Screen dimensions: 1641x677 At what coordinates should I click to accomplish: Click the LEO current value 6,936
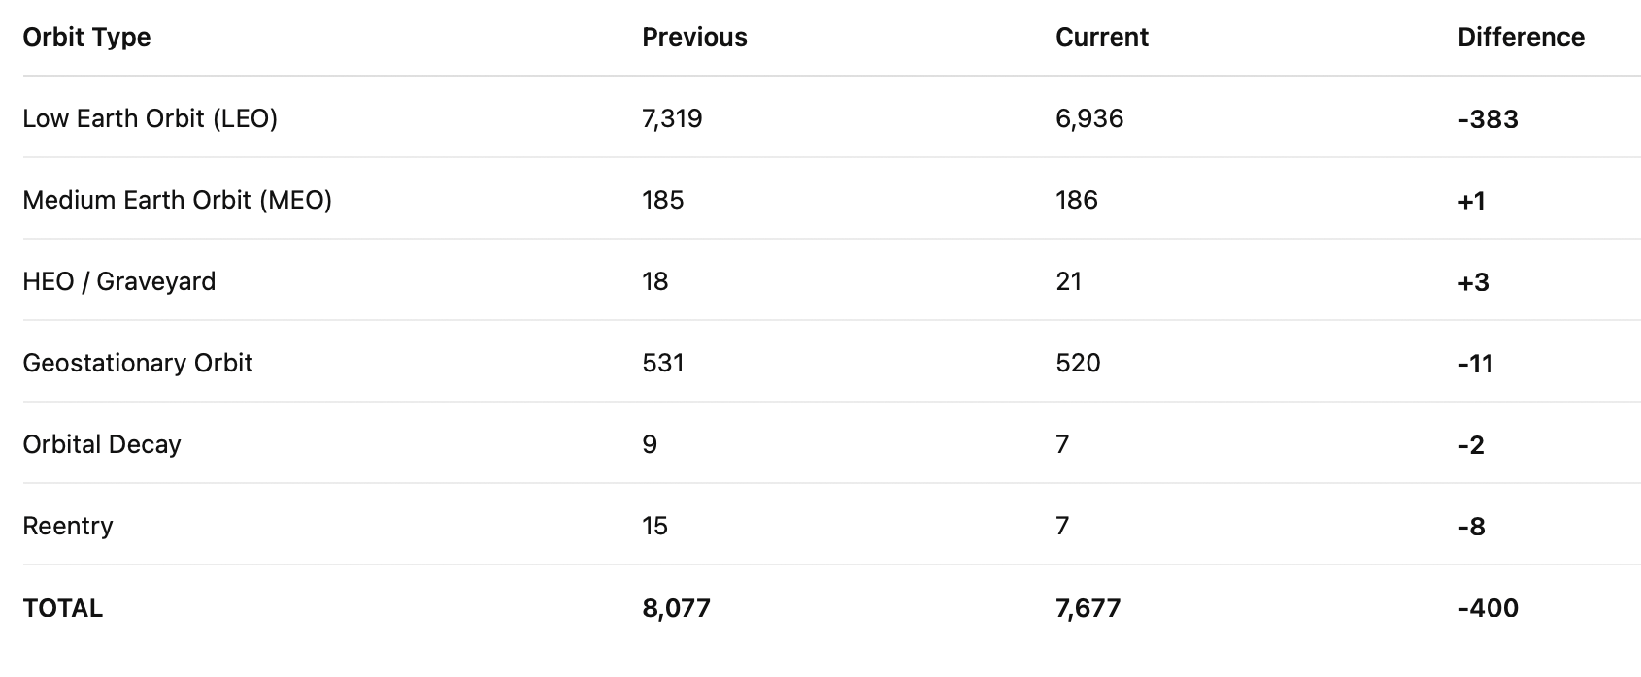[x=1089, y=118]
